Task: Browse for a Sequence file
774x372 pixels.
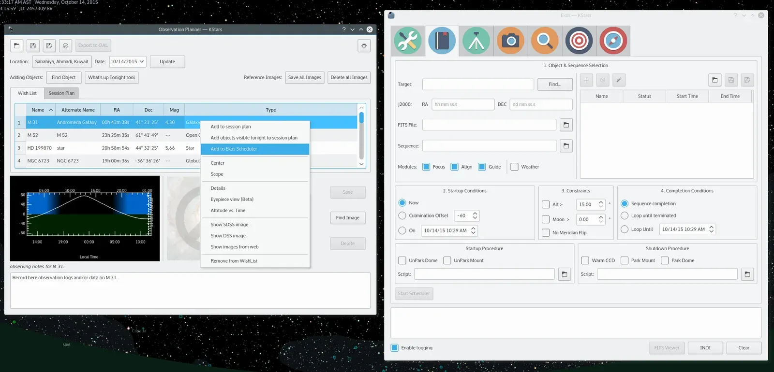Action: click(x=566, y=146)
